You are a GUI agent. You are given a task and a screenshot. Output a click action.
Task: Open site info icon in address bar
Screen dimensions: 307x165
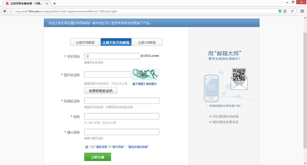[12, 11]
